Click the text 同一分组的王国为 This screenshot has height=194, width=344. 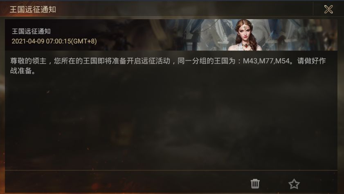click(207, 61)
